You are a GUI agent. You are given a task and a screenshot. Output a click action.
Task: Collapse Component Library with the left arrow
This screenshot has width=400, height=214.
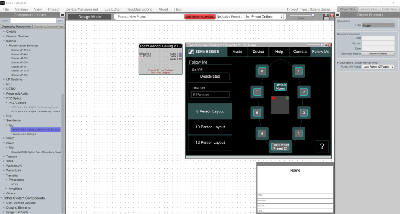click(62, 15)
